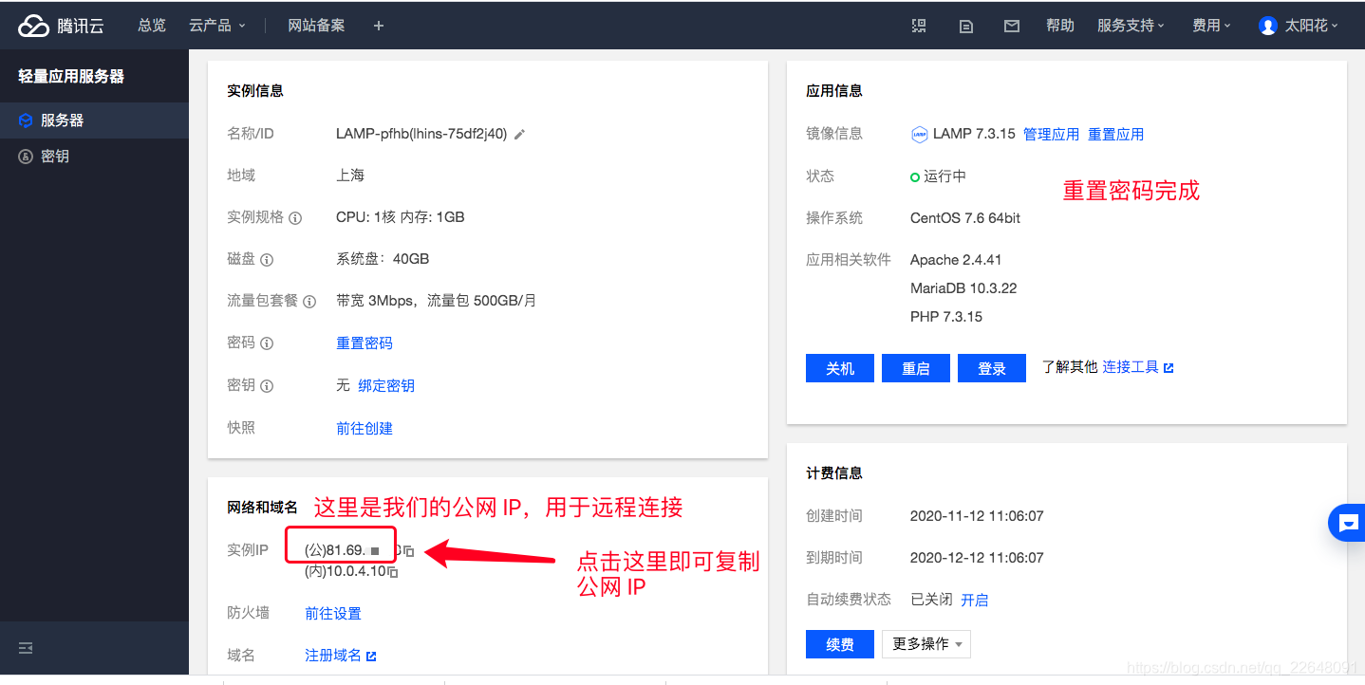Viewport: 1365px width, 685px height.
Task: Click 前往设置 firewall link
Action: click(x=333, y=614)
